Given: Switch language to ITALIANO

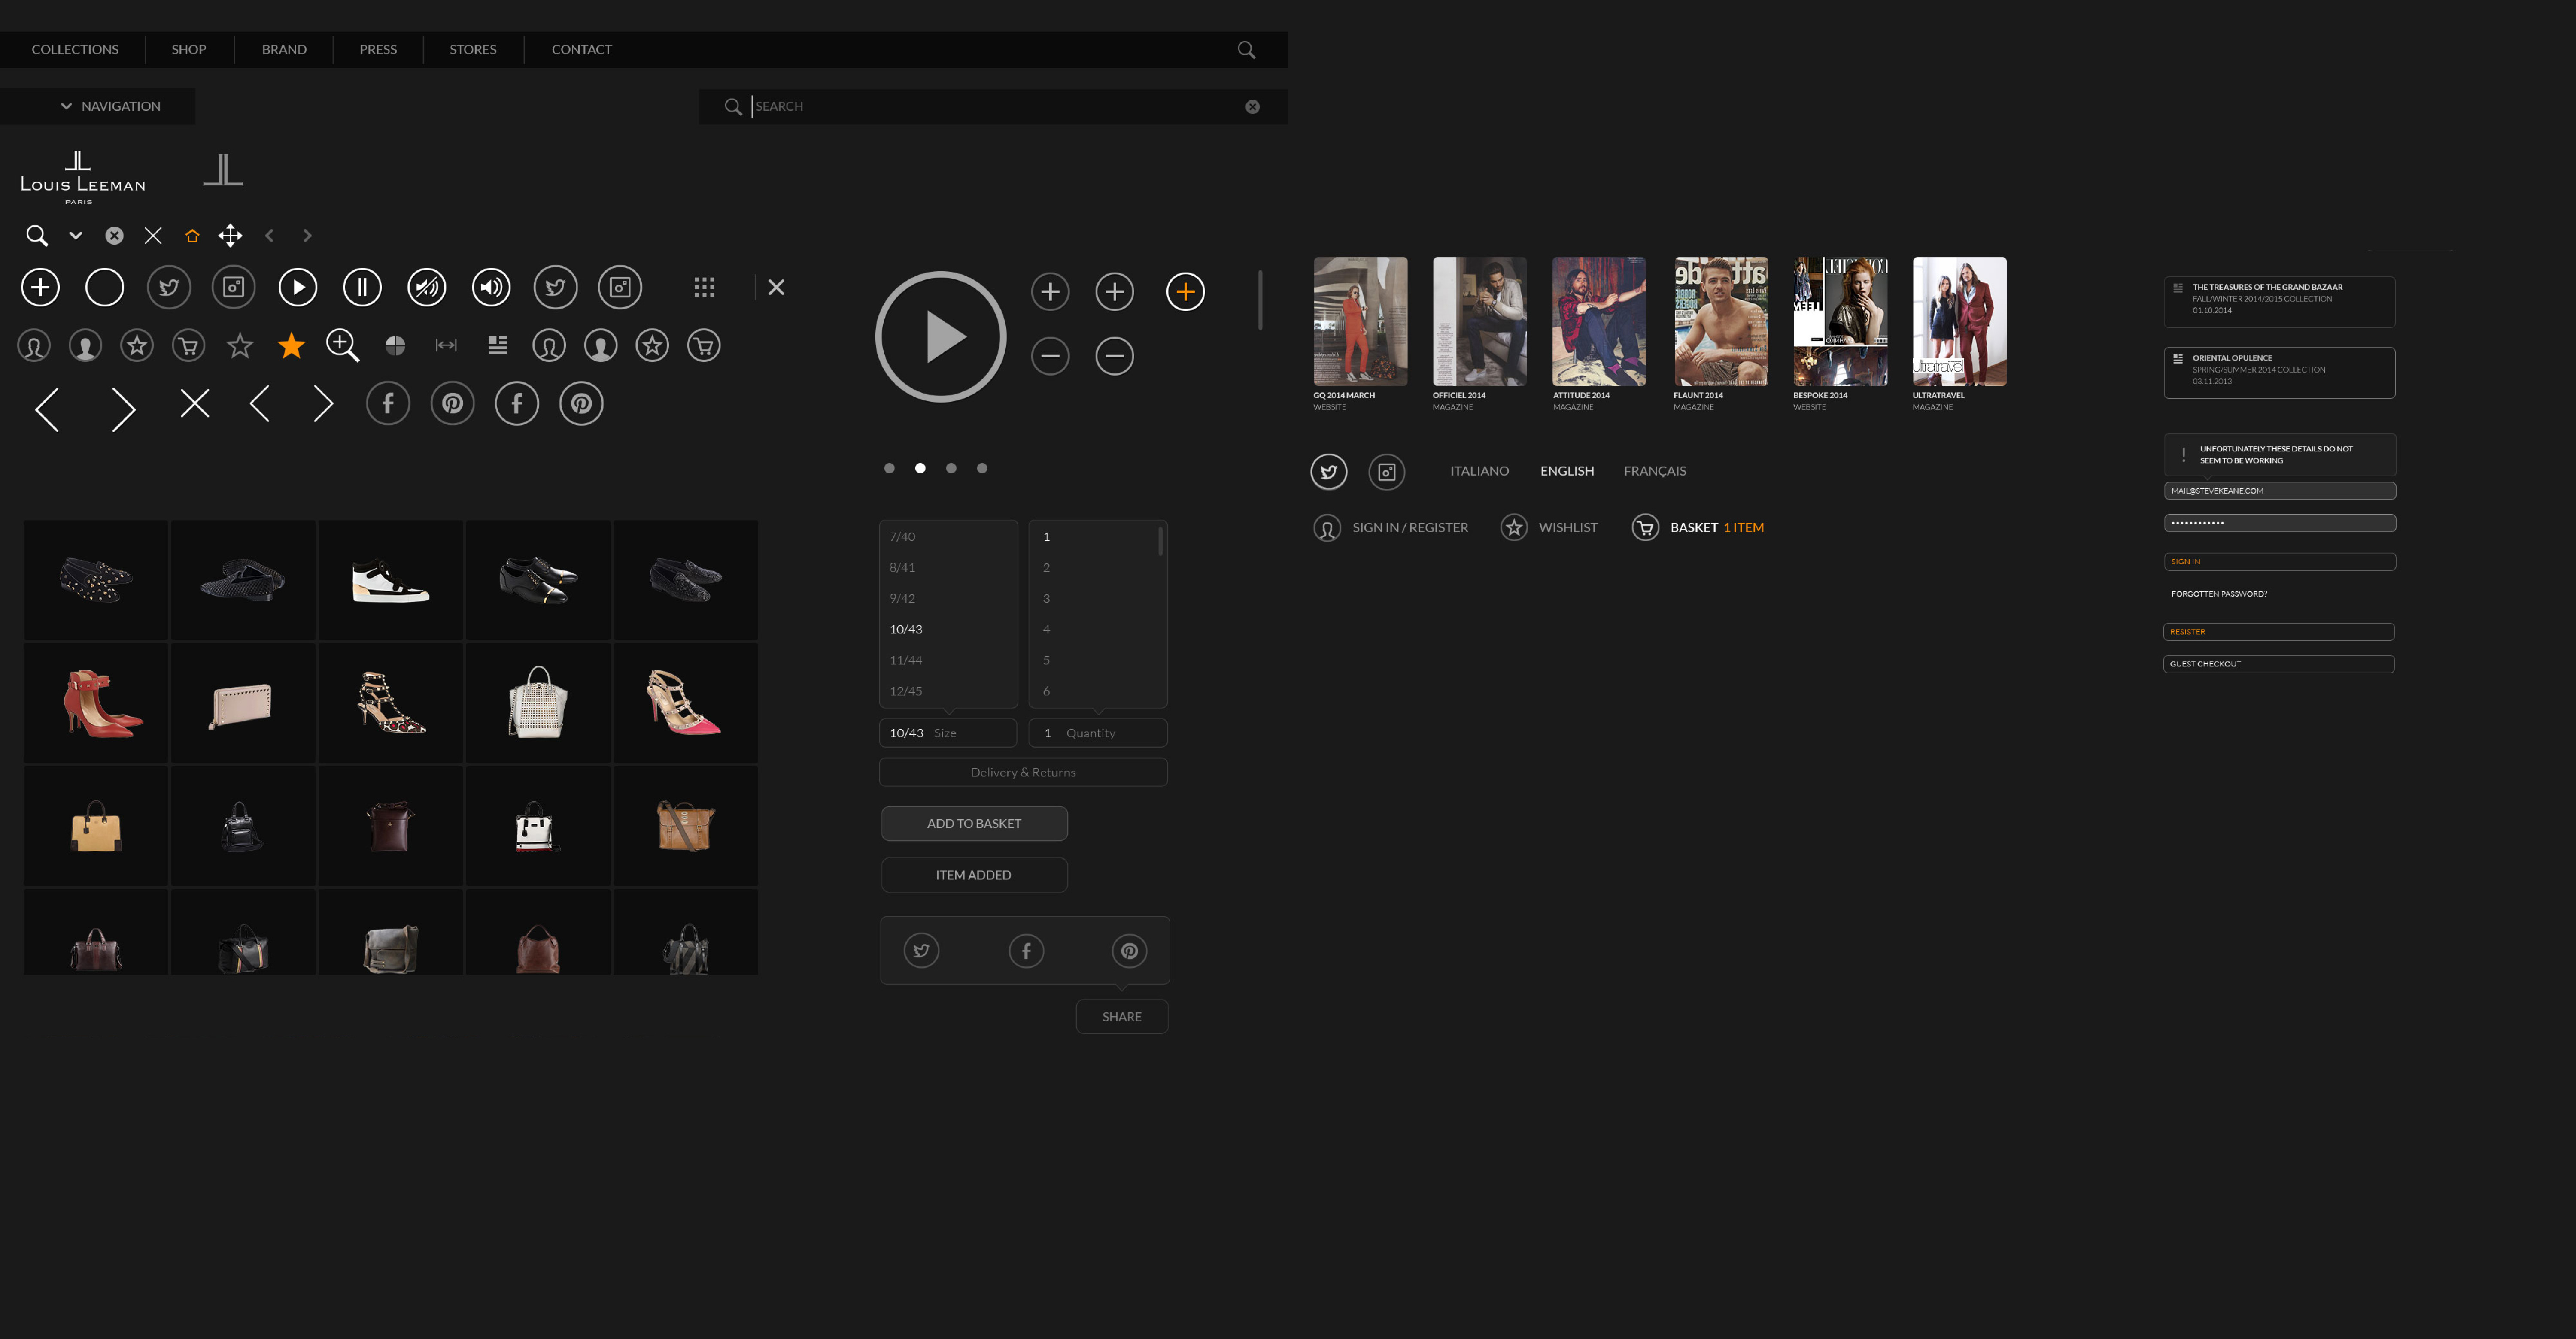Looking at the screenshot, I should 1479,471.
